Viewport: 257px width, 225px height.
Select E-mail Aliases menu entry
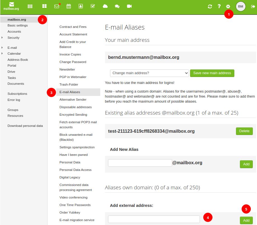pyautogui.click(x=78, y=92)
